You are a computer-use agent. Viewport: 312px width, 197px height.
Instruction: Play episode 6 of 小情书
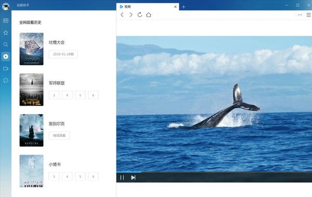point(93,176)
